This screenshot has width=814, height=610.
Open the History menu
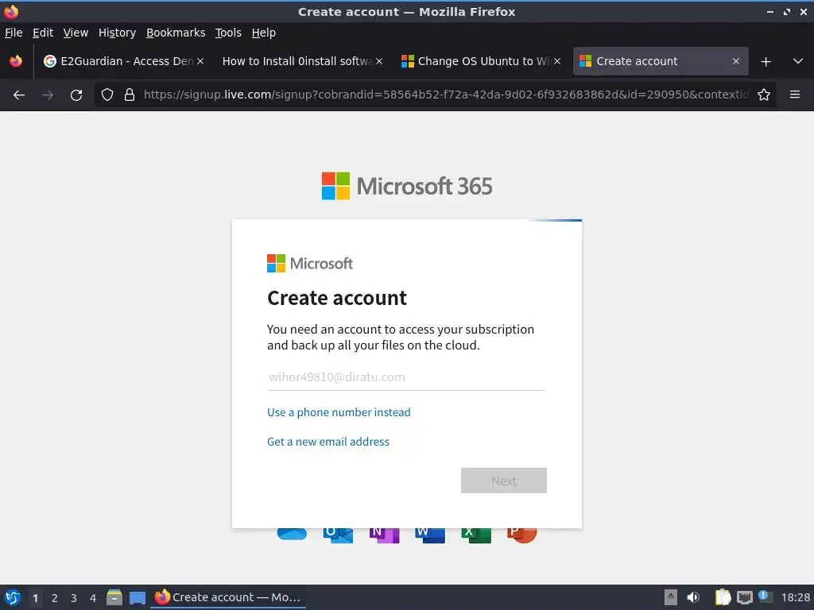click(x=118, y=33)
